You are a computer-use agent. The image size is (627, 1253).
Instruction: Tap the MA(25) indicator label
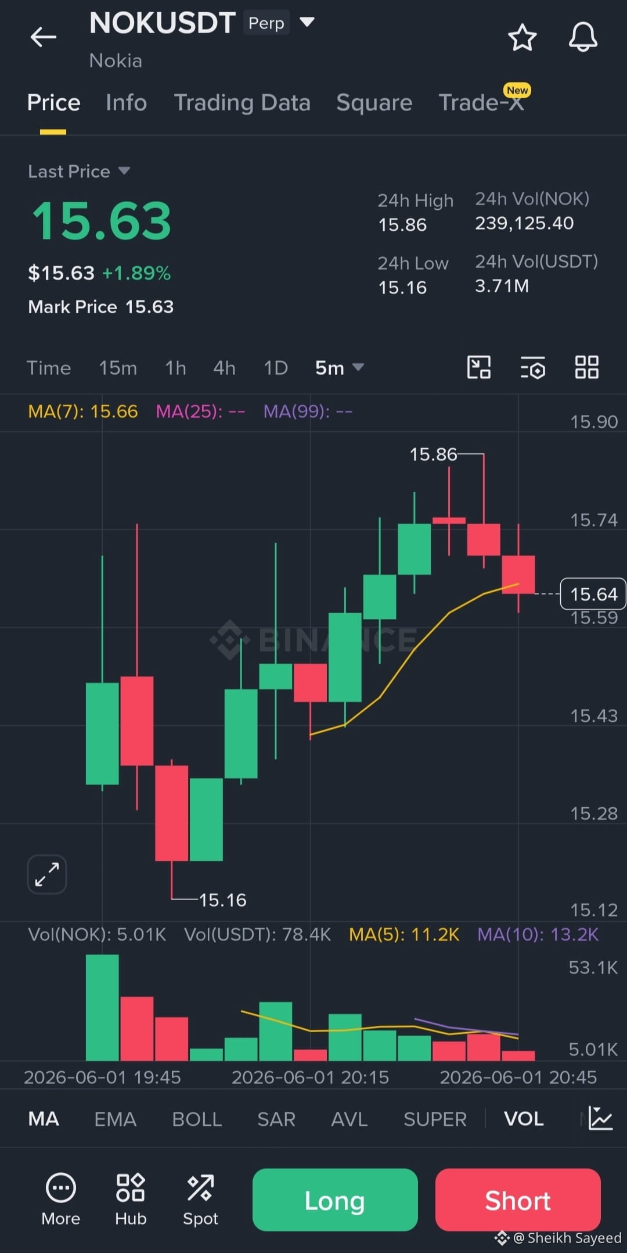[200, 411]
